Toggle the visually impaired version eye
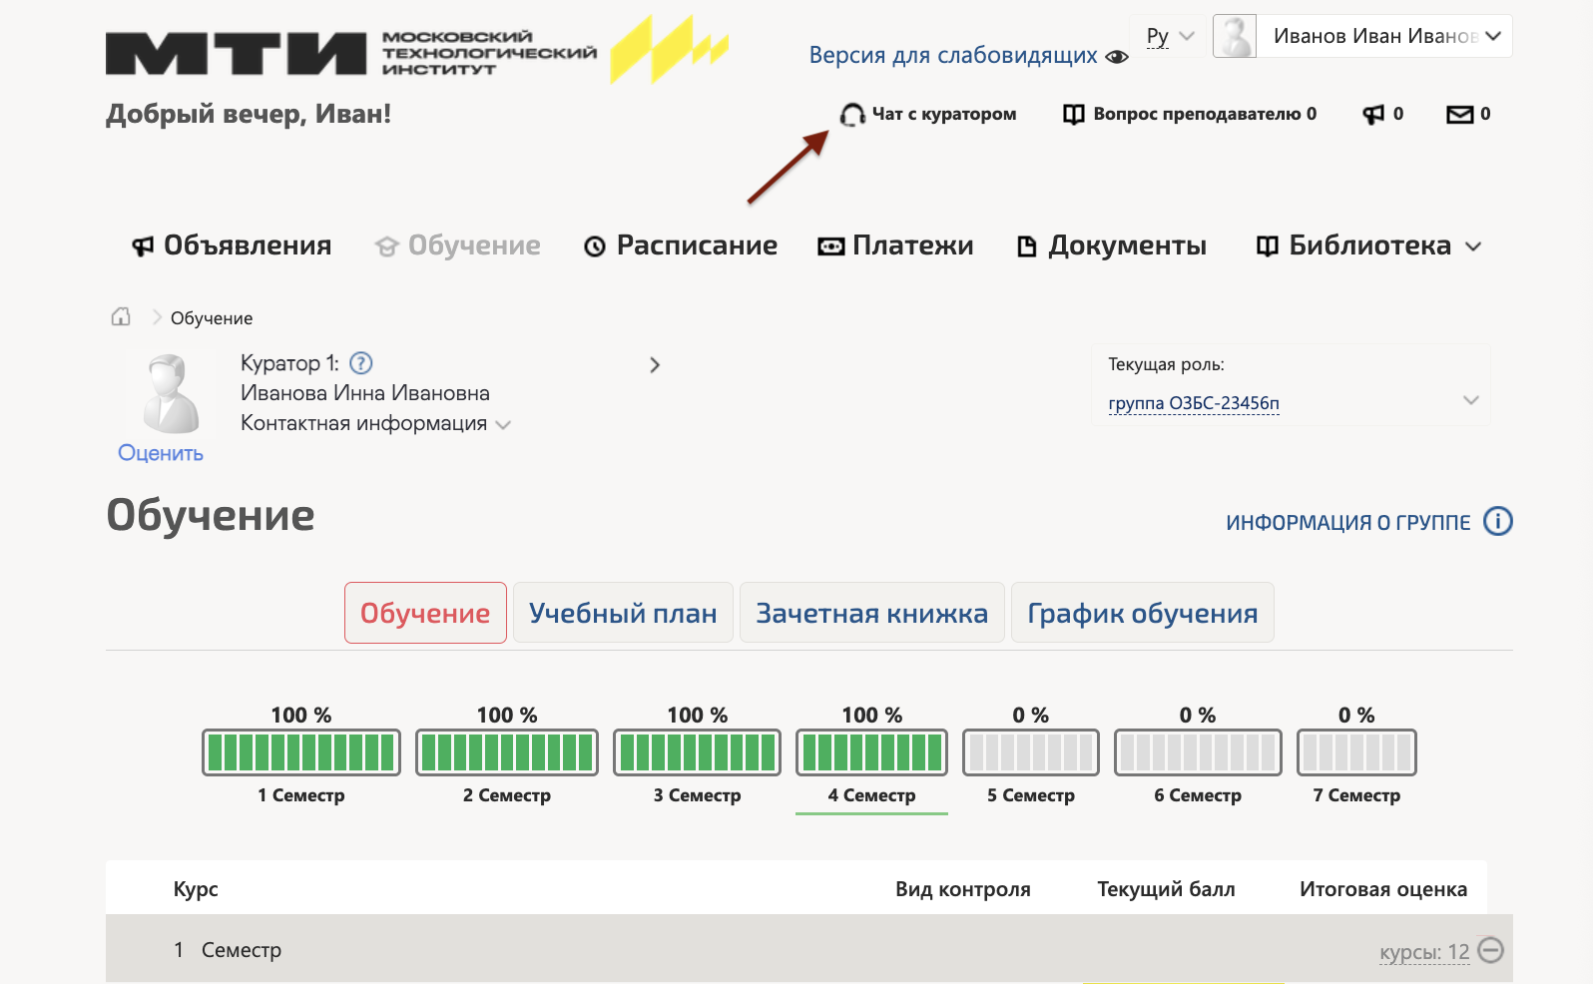This screenshot has height=984, width=1593. (x=1117, y=57)
